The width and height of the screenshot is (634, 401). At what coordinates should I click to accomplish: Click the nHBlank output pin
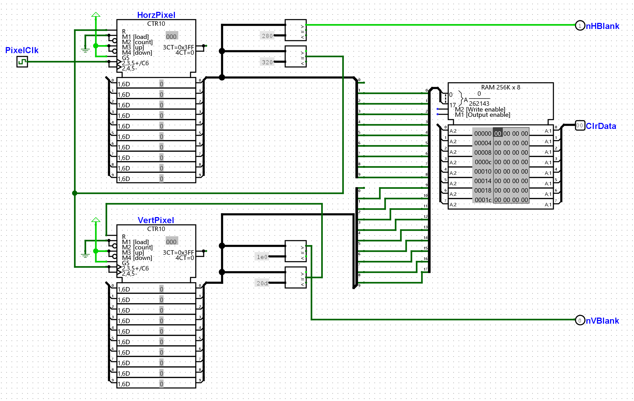(x=580, y=26)
